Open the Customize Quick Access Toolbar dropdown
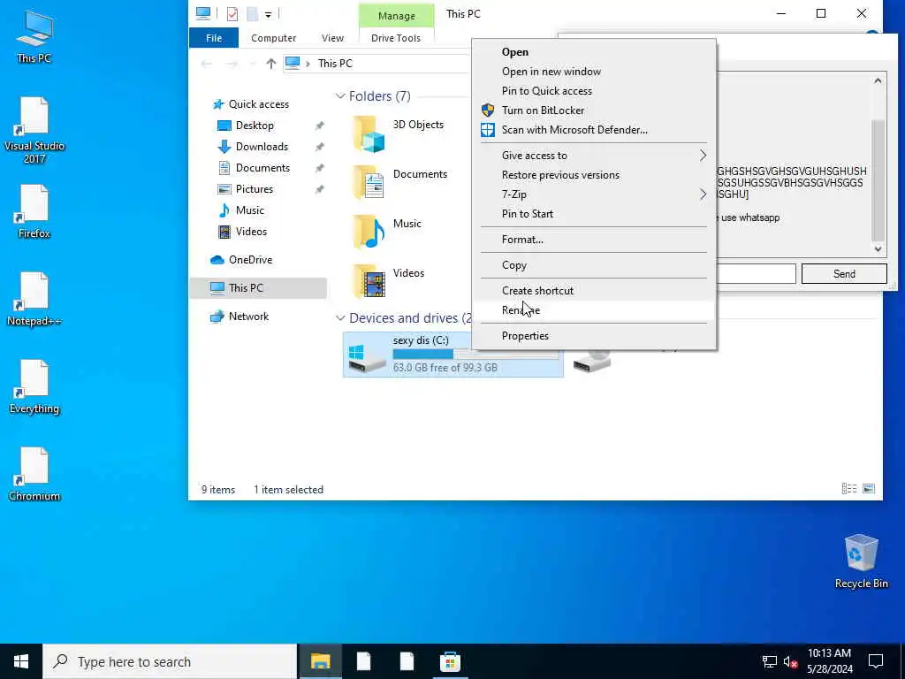The image size is (905, 679). click(269, 14)
